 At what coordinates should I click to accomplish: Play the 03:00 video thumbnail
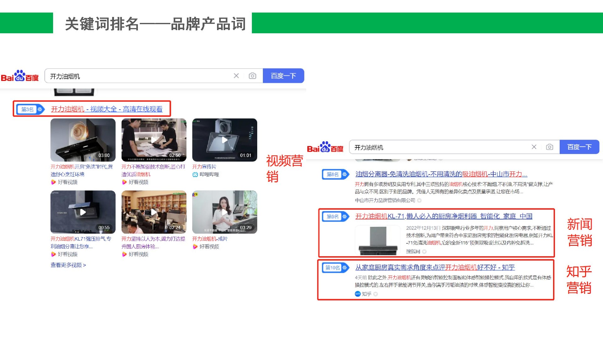(x=83, y=140)
